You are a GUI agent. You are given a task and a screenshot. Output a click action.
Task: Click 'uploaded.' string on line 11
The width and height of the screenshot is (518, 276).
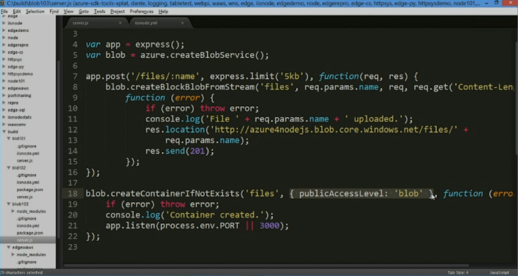click(373, 119)
